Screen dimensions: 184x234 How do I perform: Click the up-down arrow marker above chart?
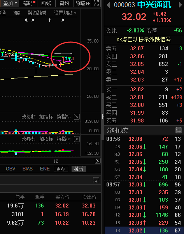click(49, 20)
